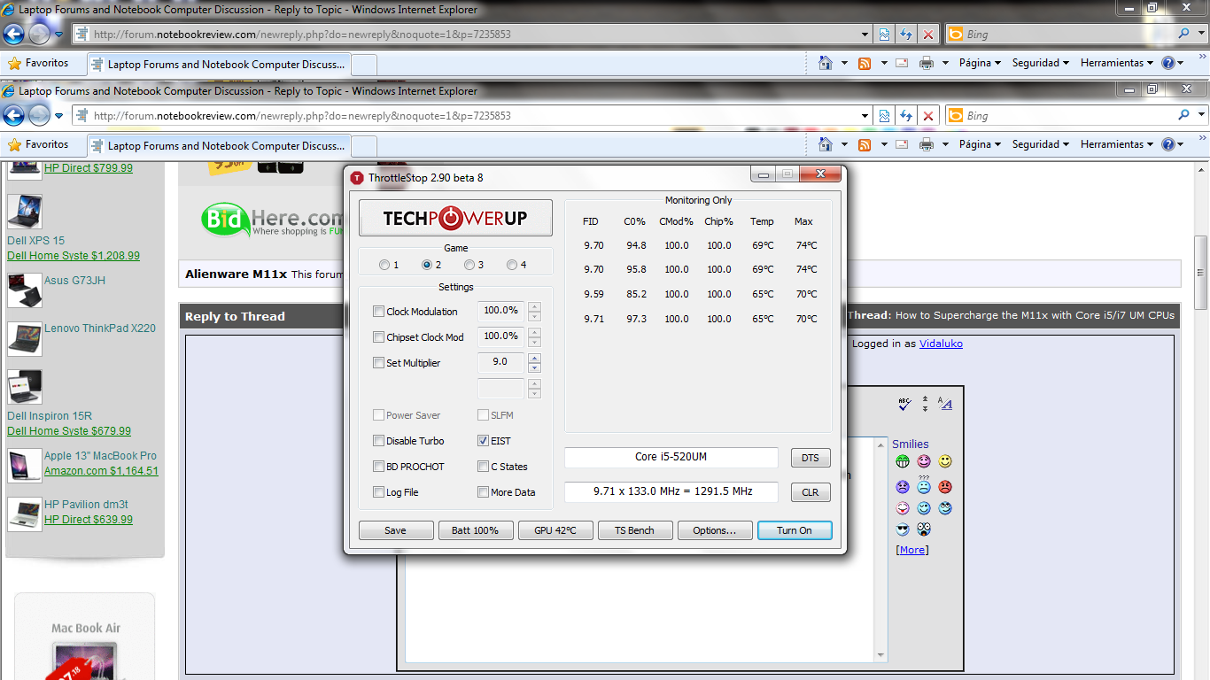
Task: Click the Help icon in the lower browser toolbar
Action: [1167, 144]
